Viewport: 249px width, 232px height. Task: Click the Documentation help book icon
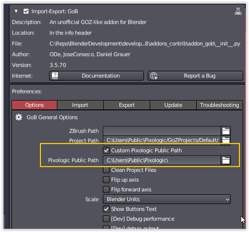coord(55,76)
